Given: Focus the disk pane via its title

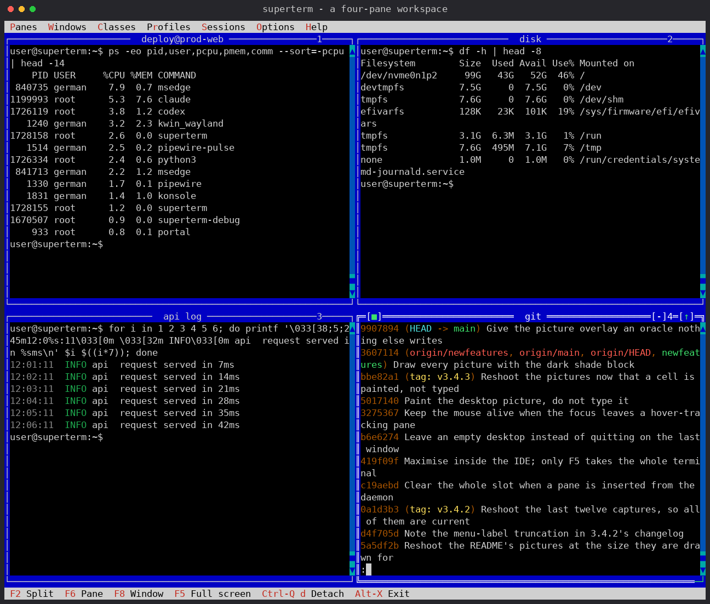Looking at the screenshot, I should [530, 39].
